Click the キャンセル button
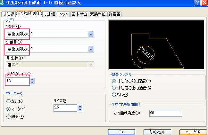The width and height of the screenshot is (208, 135). point(157,132)
